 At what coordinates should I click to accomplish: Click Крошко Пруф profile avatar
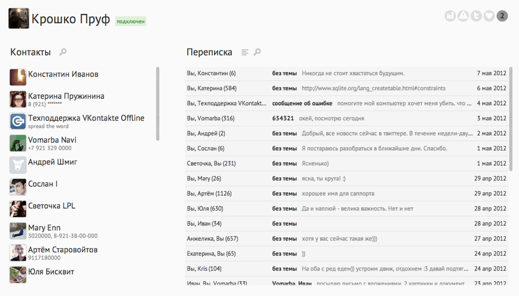(18, 18)
